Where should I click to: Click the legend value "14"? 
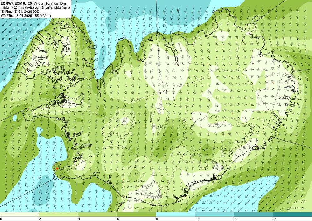[x=275, y=219]
